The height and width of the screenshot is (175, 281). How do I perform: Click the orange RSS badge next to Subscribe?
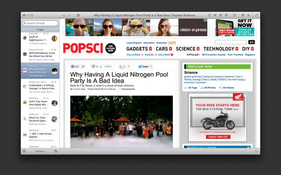point(172,43)
